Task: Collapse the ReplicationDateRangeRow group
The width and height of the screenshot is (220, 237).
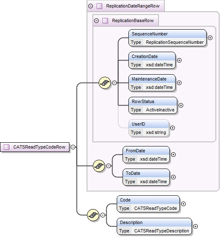Action: tap(91, 6)
